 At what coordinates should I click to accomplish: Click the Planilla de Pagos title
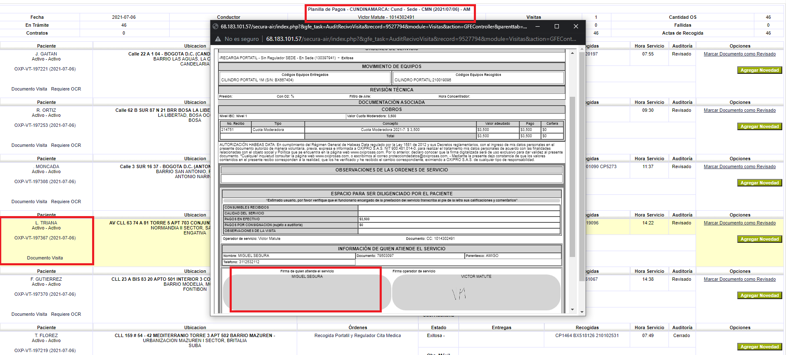(x=389, y=9)
